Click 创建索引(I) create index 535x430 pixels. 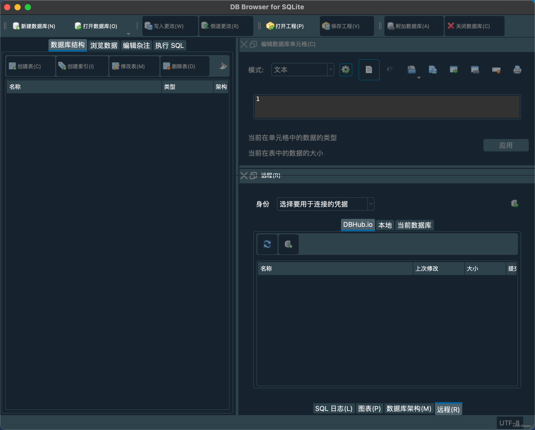[x=82, y=66]
